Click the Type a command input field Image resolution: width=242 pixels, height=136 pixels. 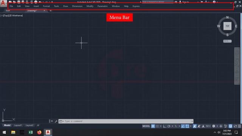(126, 121)
